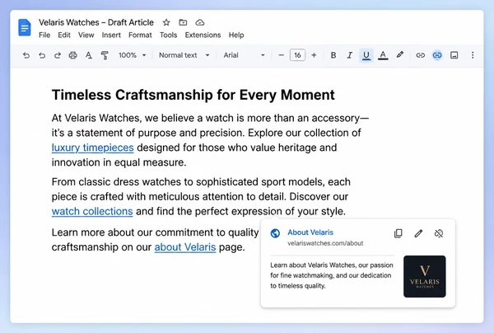This screenshot has height=333, width=494.
Task: Click the Google Docs home icon
Action: pyautogui.click(x=25, y=28)
